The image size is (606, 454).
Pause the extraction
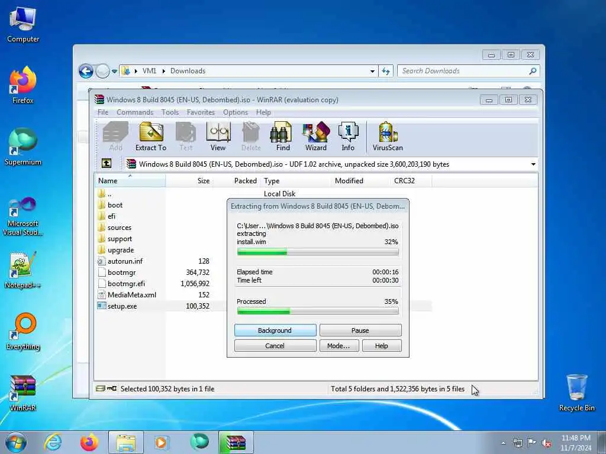360,330
